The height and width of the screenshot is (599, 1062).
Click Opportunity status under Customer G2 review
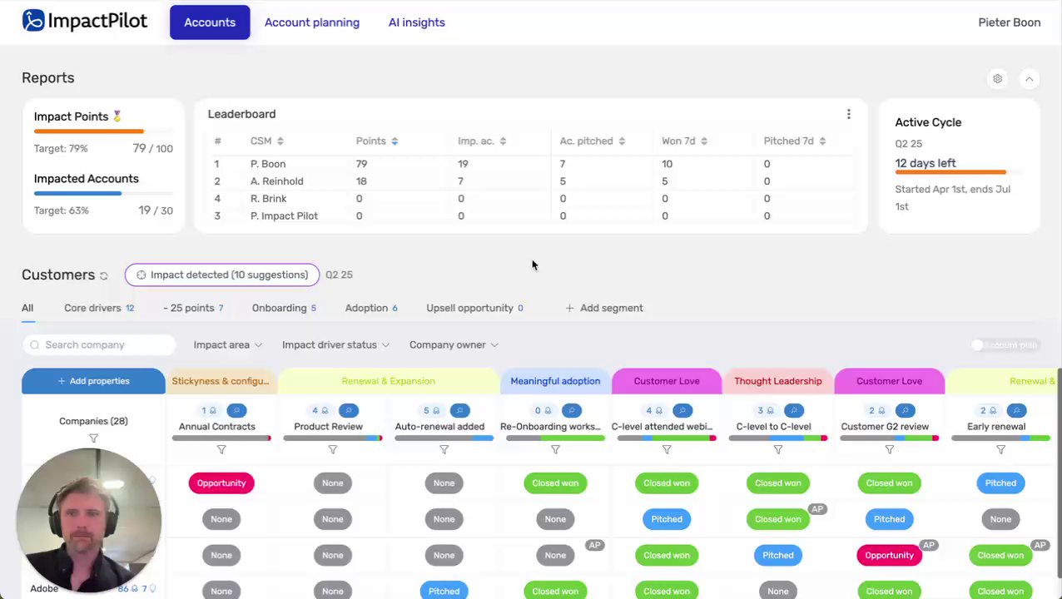889,555
